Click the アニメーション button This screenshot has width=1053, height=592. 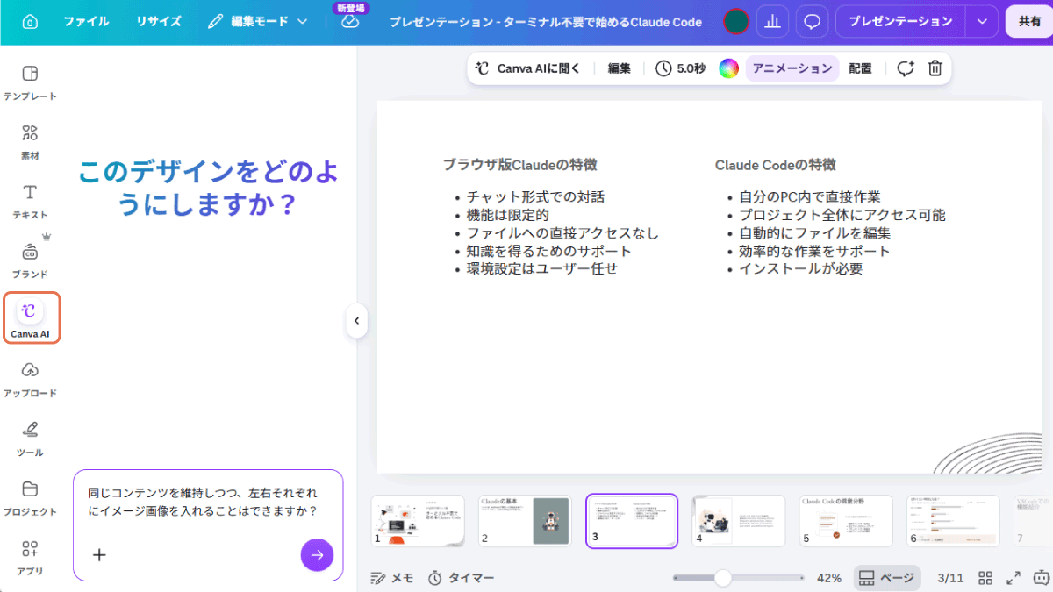coord(792,68)
